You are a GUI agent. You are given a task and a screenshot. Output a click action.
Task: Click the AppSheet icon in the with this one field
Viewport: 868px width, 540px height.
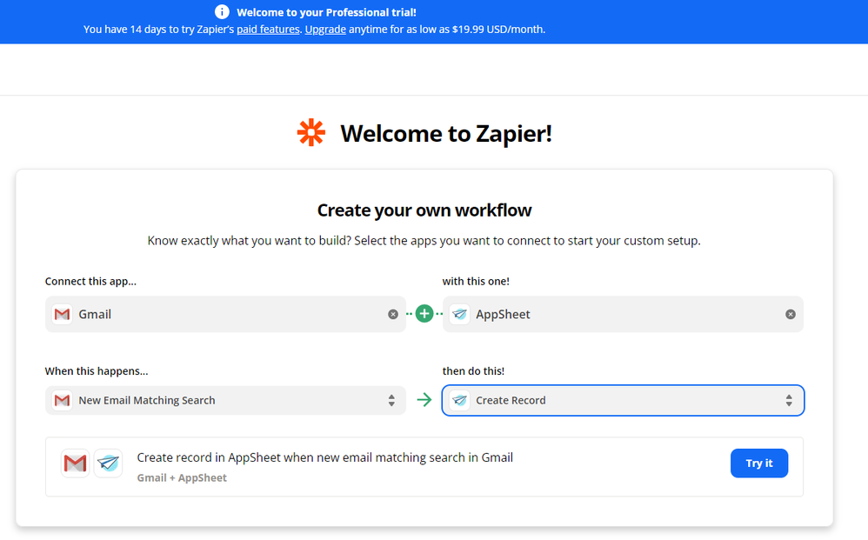(459, 314)
